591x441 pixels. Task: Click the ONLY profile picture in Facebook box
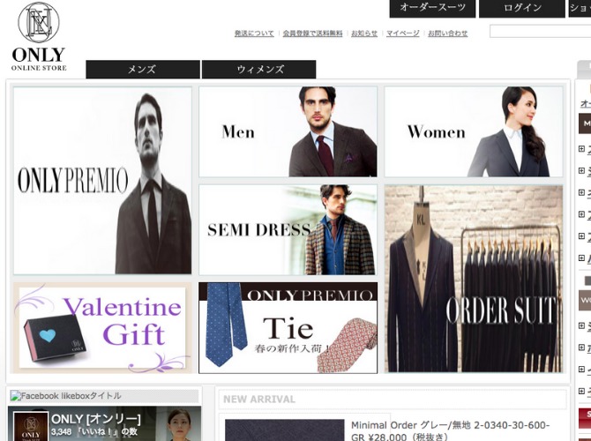[31, 426]
